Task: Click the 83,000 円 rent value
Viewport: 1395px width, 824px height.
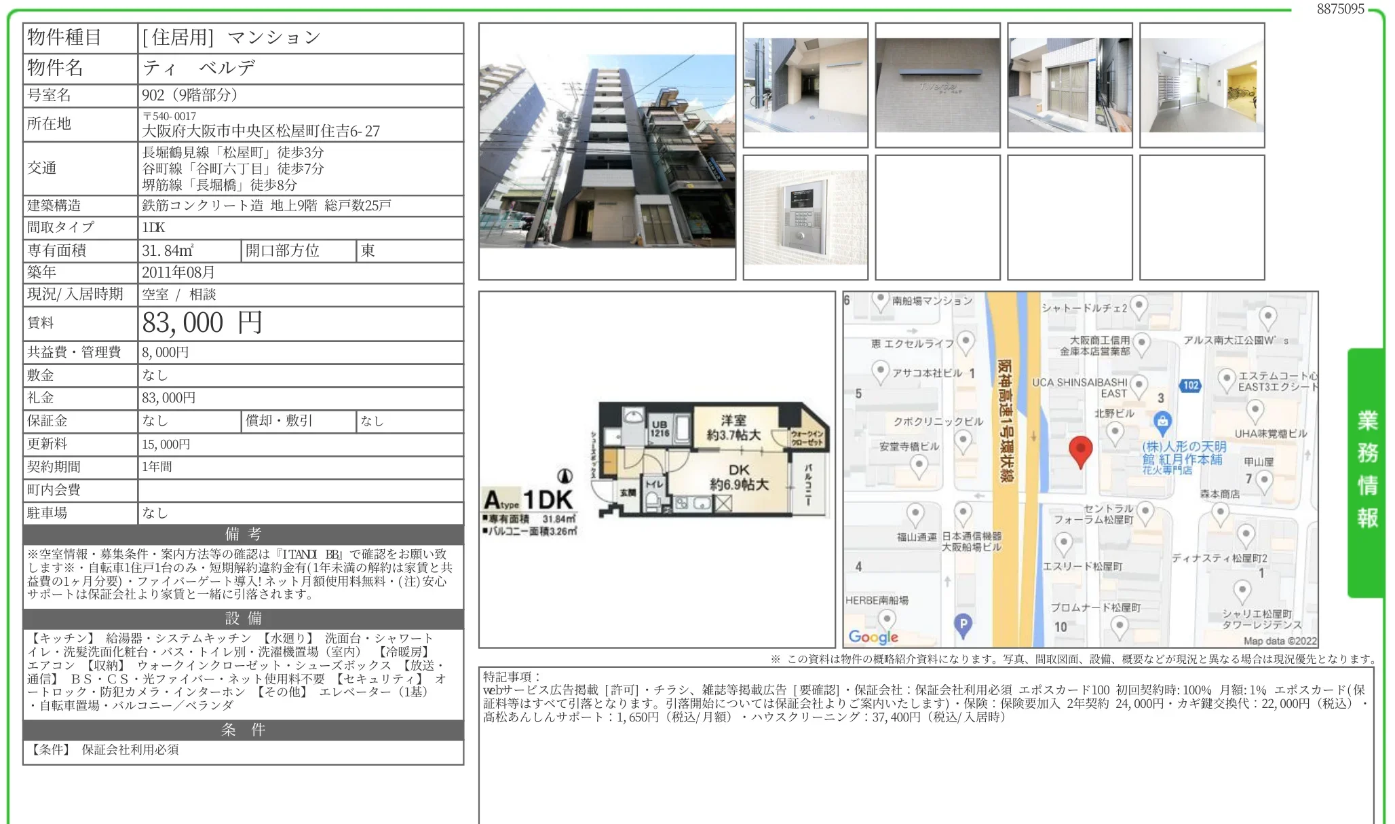Action: (202, 323)
